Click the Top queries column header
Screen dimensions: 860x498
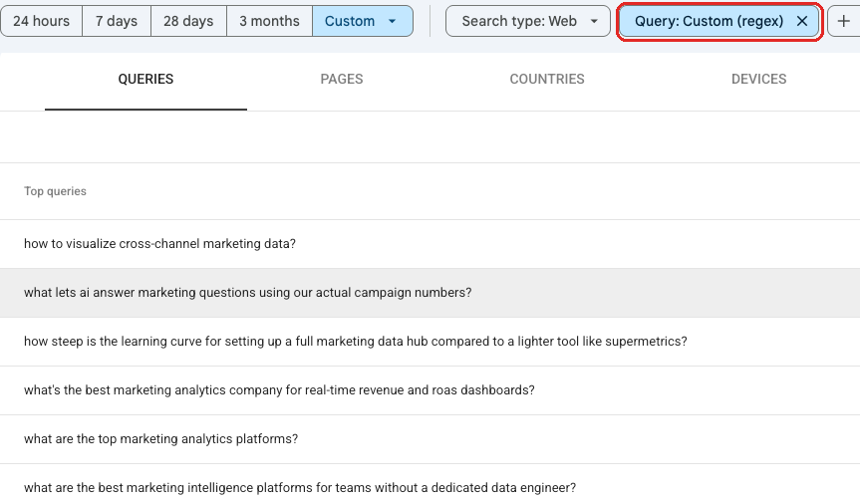click(55, 191)
